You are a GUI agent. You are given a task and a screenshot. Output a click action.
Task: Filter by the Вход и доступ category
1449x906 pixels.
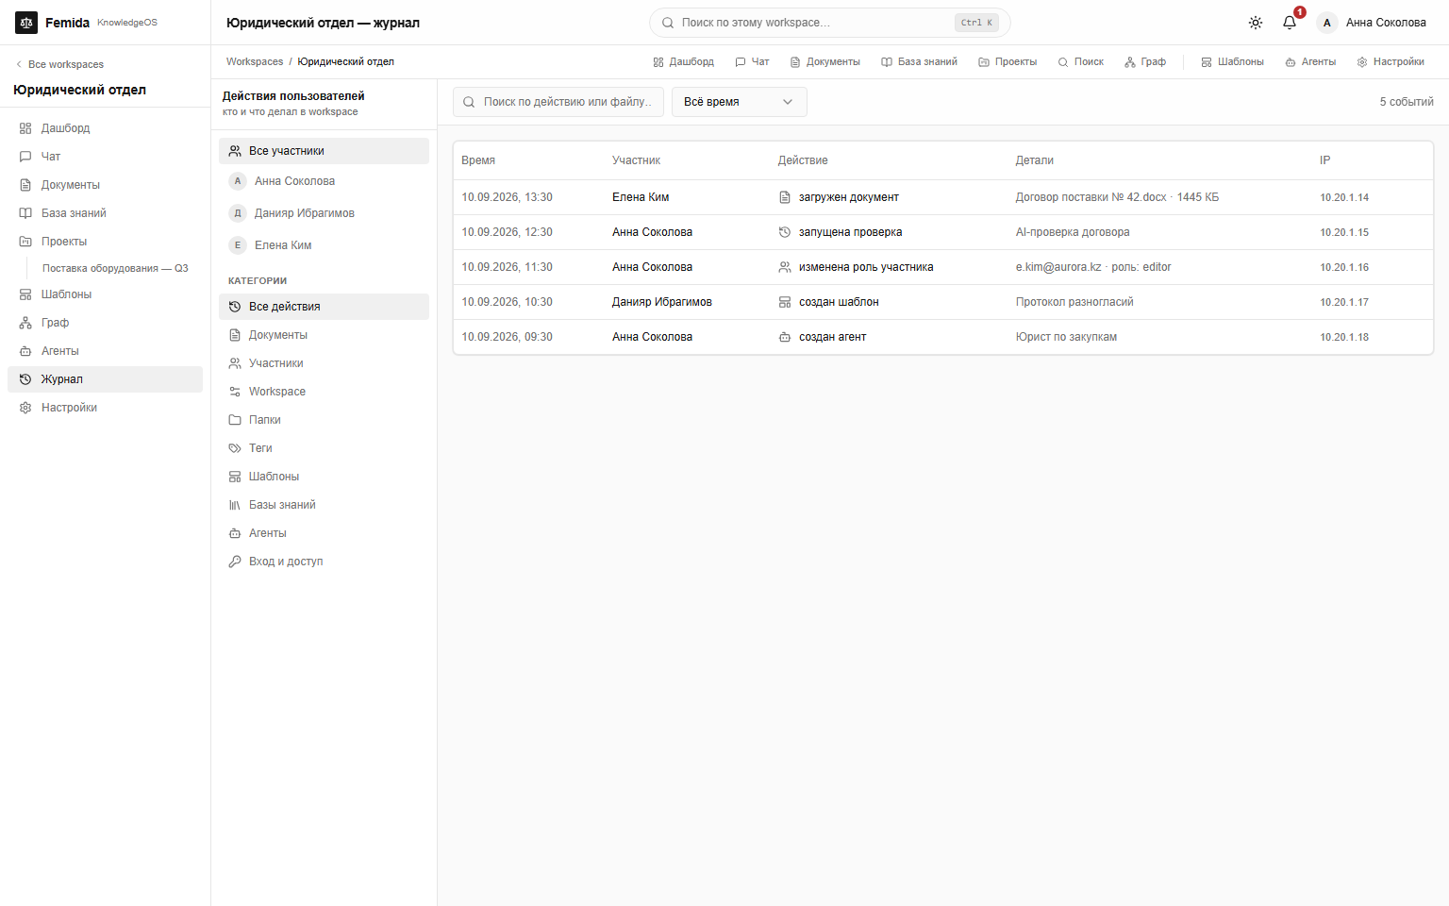pyautogui.click(x=324, y=562)
